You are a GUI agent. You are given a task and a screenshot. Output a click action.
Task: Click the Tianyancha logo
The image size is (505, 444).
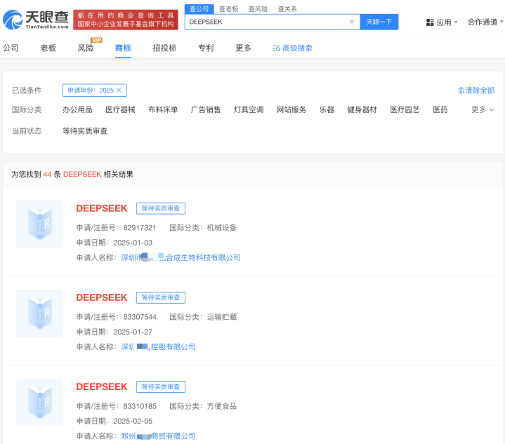pyautogui.click(x=36, y=19)
